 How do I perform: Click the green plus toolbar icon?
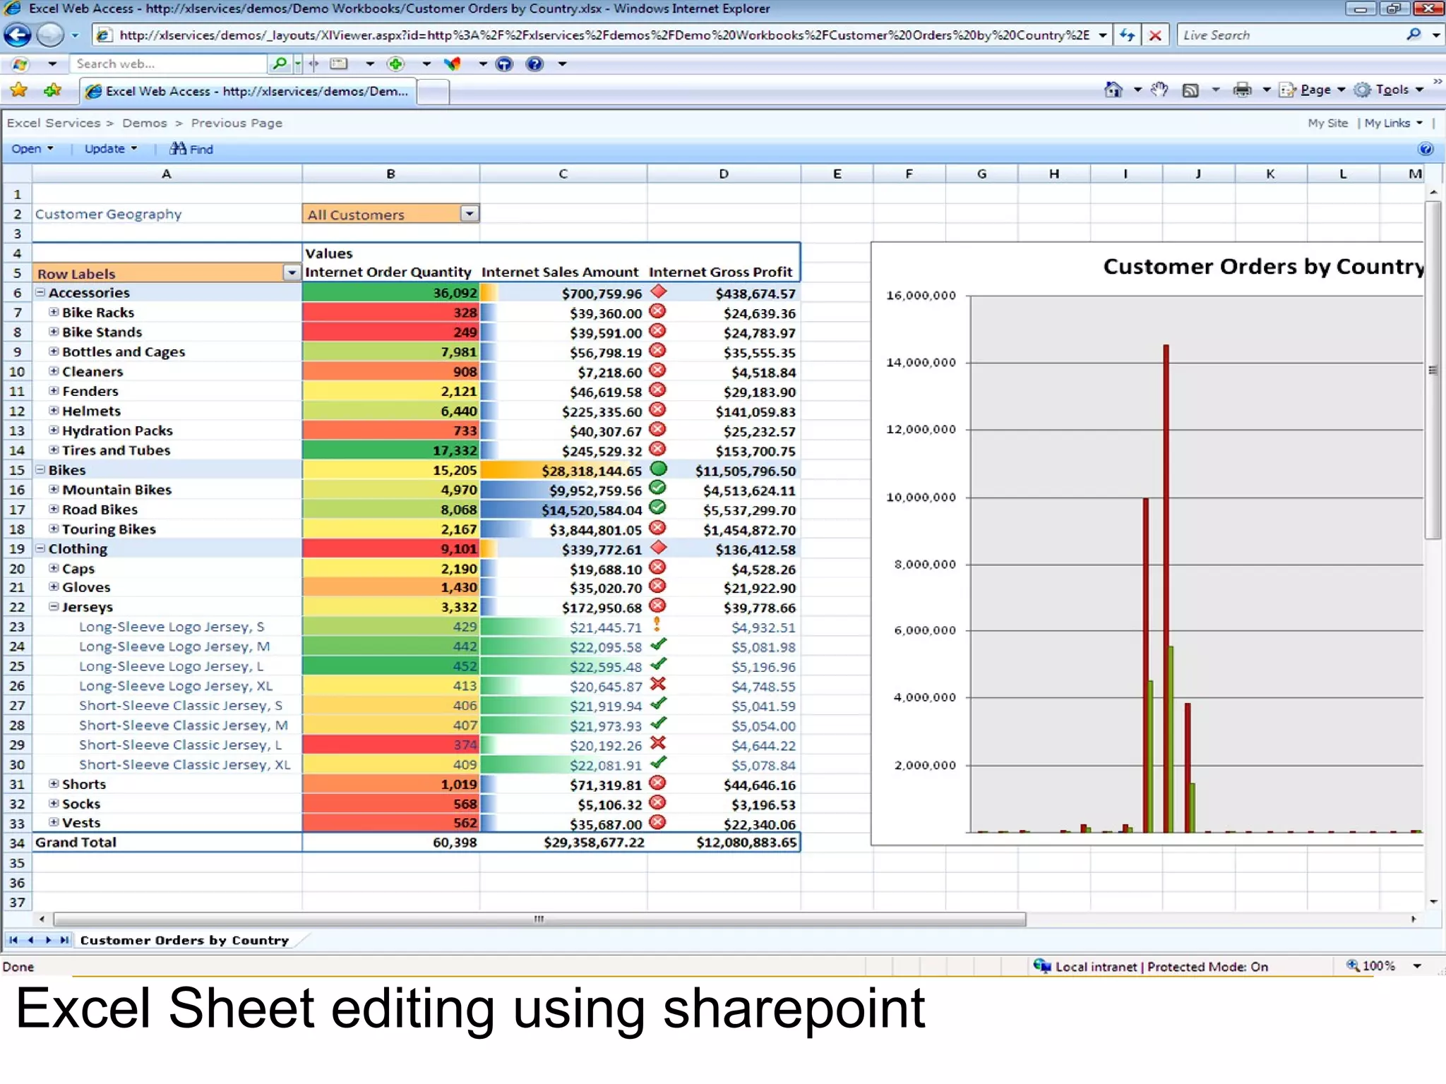(396, 64)
